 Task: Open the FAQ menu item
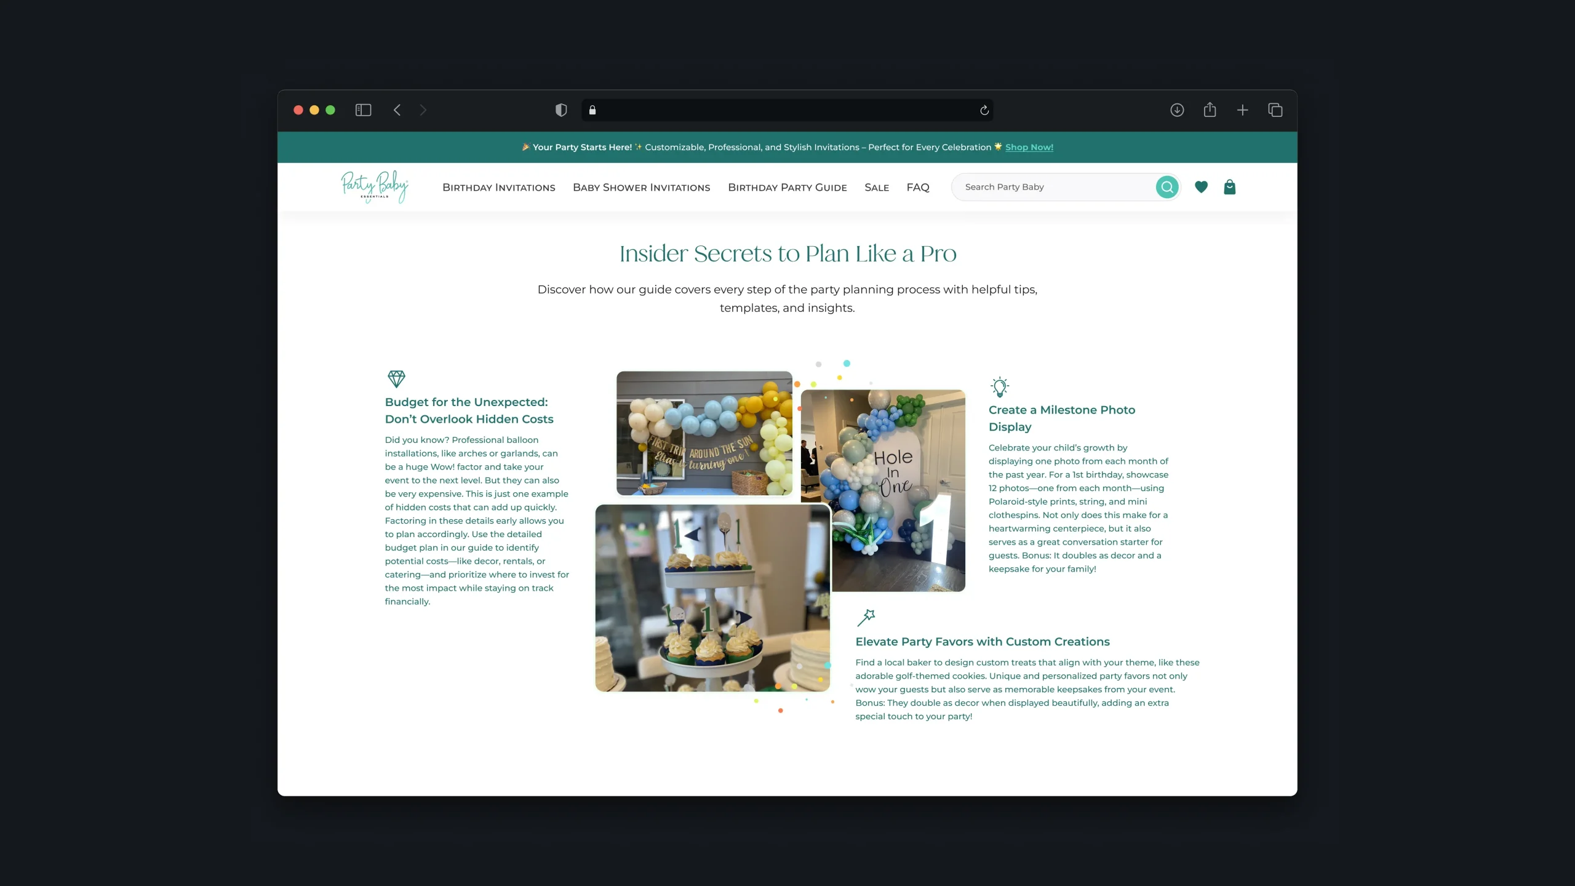(x=918, y=188)
